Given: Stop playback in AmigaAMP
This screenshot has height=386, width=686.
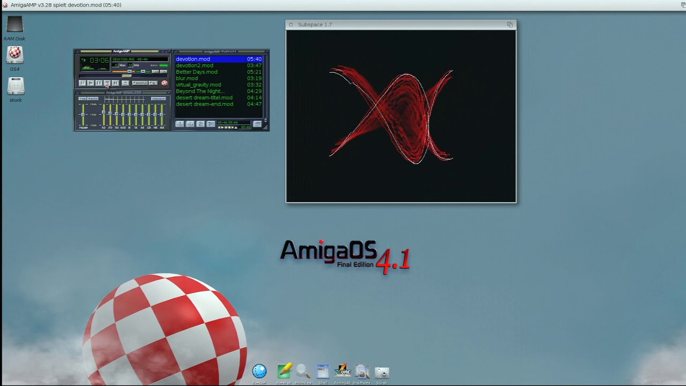Looking at the screenshot, I should point(107,83).
